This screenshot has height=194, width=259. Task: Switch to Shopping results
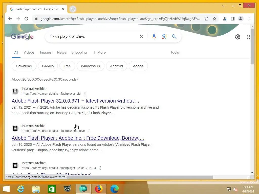point(79,53)
